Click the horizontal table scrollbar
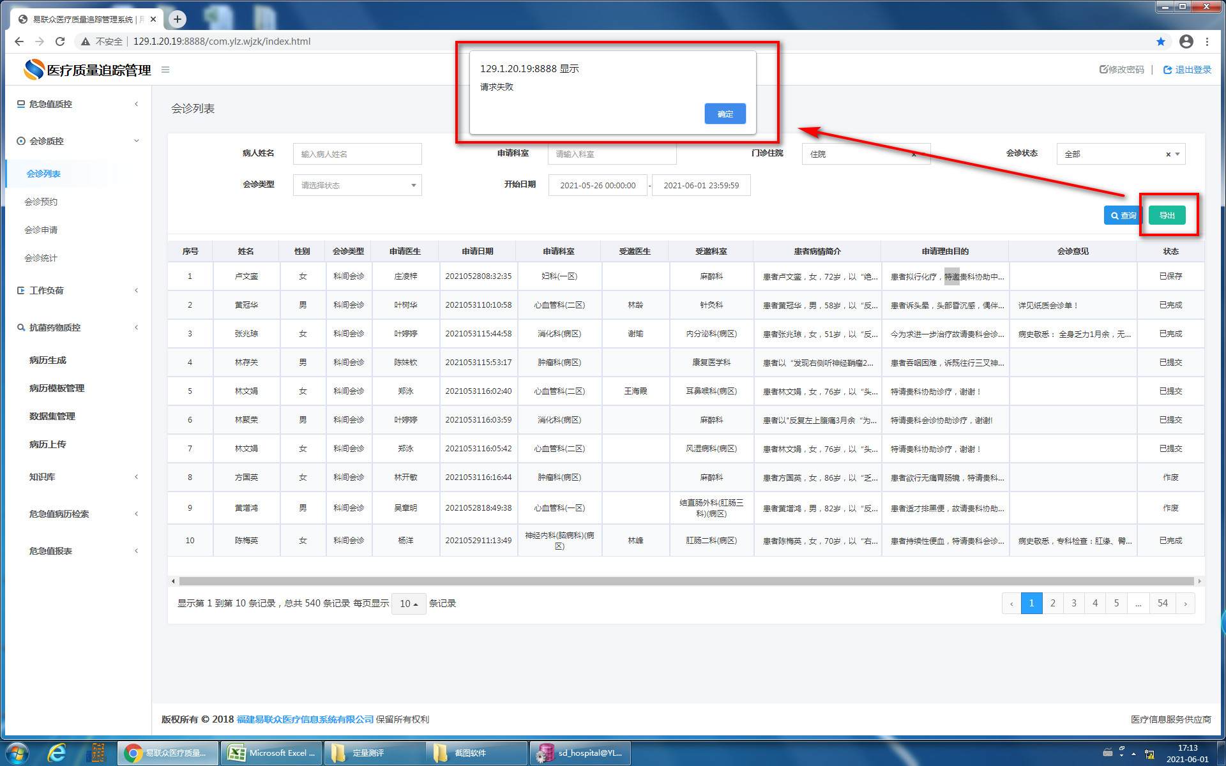Viewport: 1226px width, 766px height. pyautogui.click(x=686, y=581)
